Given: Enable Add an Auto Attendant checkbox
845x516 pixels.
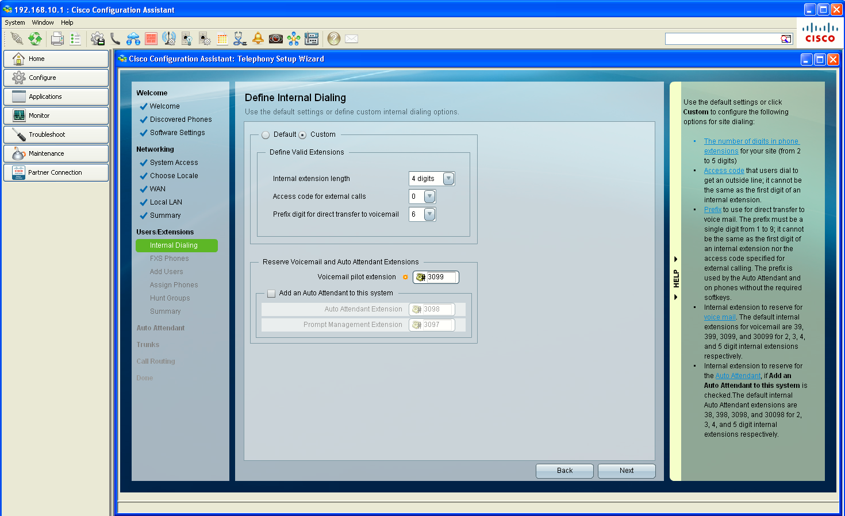Looking at the screenshot, I should coord(271,294).
